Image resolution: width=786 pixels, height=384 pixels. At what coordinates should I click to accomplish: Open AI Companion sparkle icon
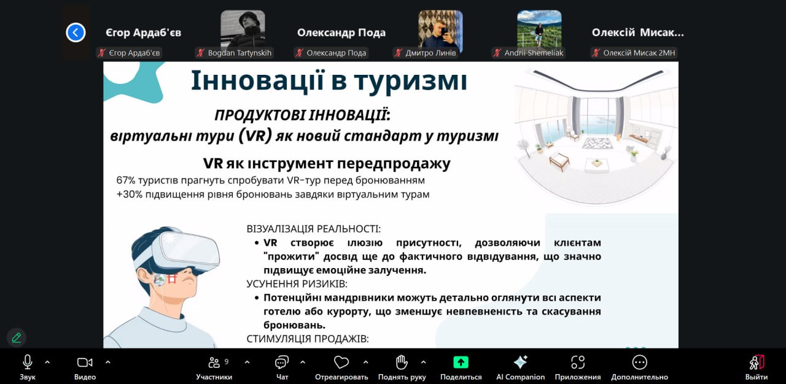coord(520,363)
